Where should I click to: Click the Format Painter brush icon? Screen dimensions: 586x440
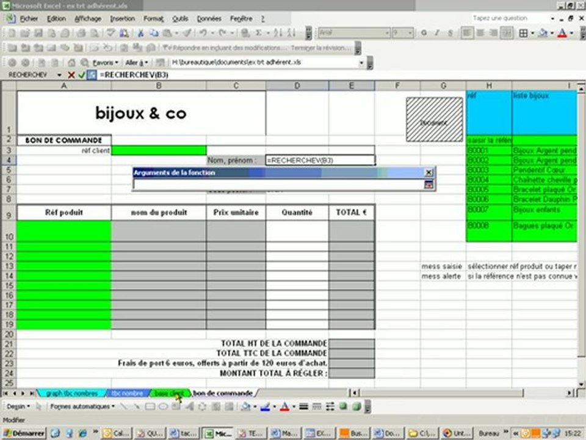click(x=187, y=33)
